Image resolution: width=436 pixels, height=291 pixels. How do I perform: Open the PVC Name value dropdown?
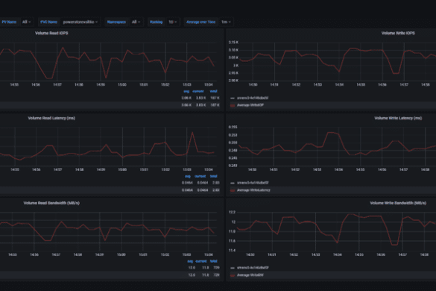(x=80, y=22)
